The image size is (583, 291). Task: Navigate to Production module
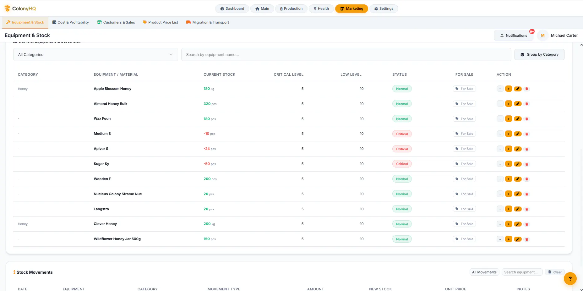tap(291, 8)
